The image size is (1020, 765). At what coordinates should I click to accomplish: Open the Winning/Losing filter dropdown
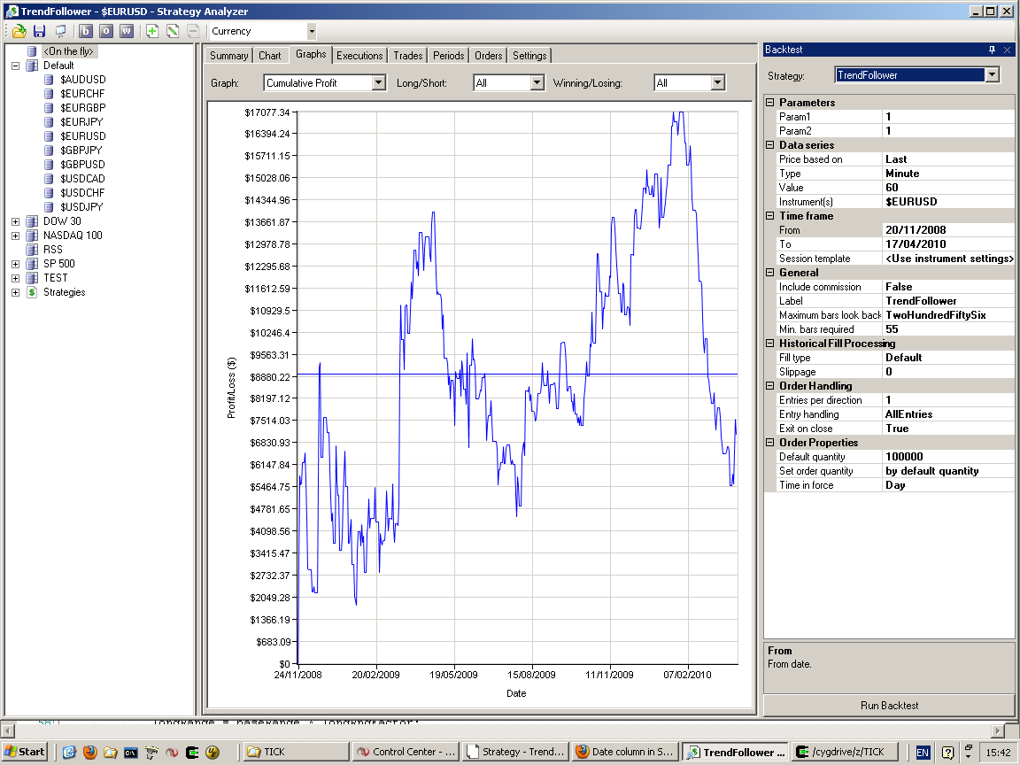point(717,82)
